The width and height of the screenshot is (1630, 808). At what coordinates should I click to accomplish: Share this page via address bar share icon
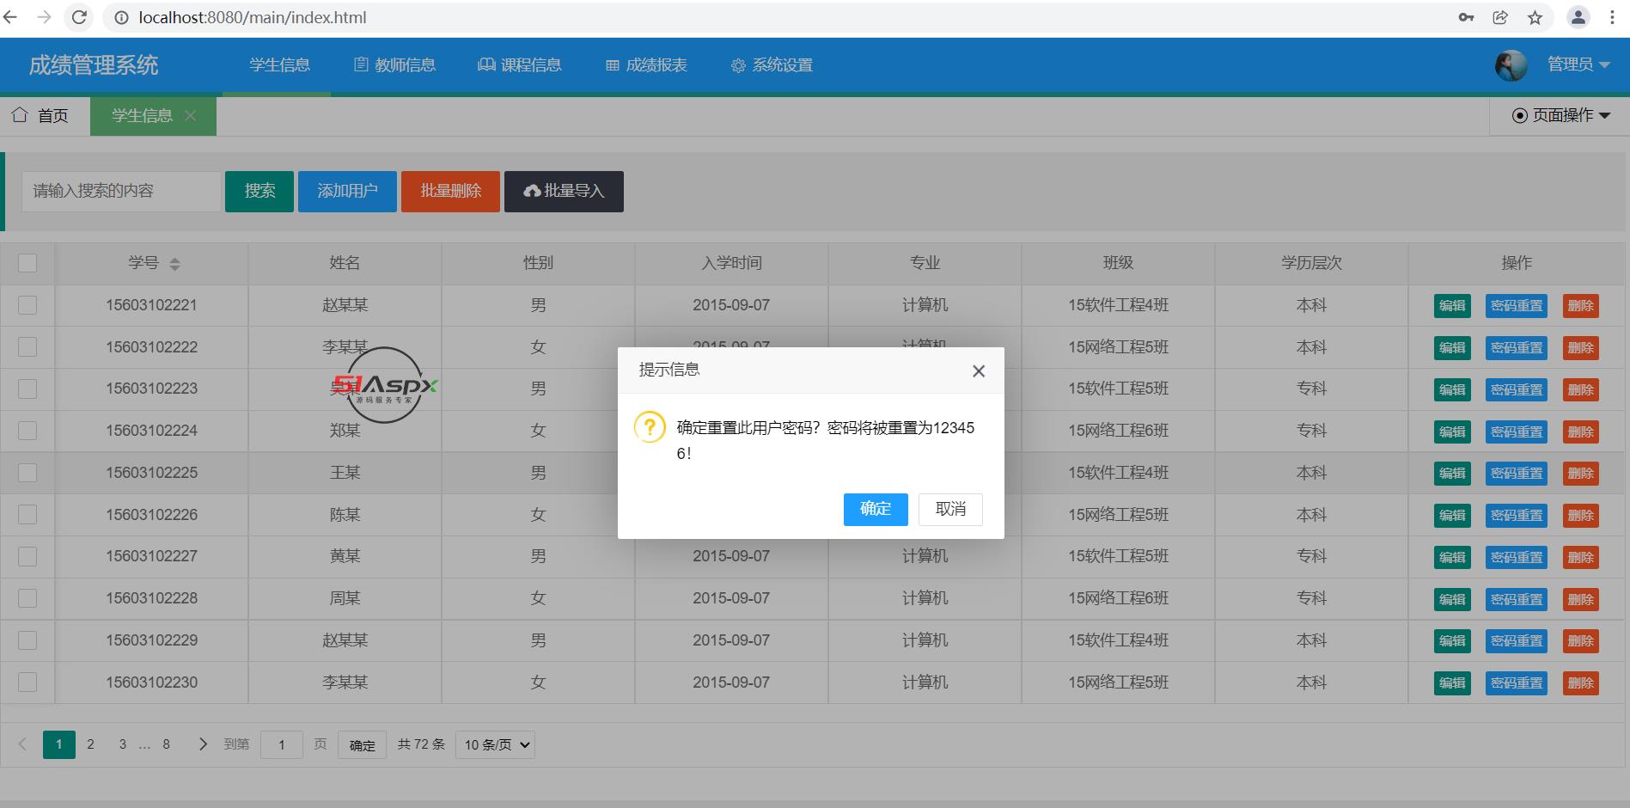1500,17
